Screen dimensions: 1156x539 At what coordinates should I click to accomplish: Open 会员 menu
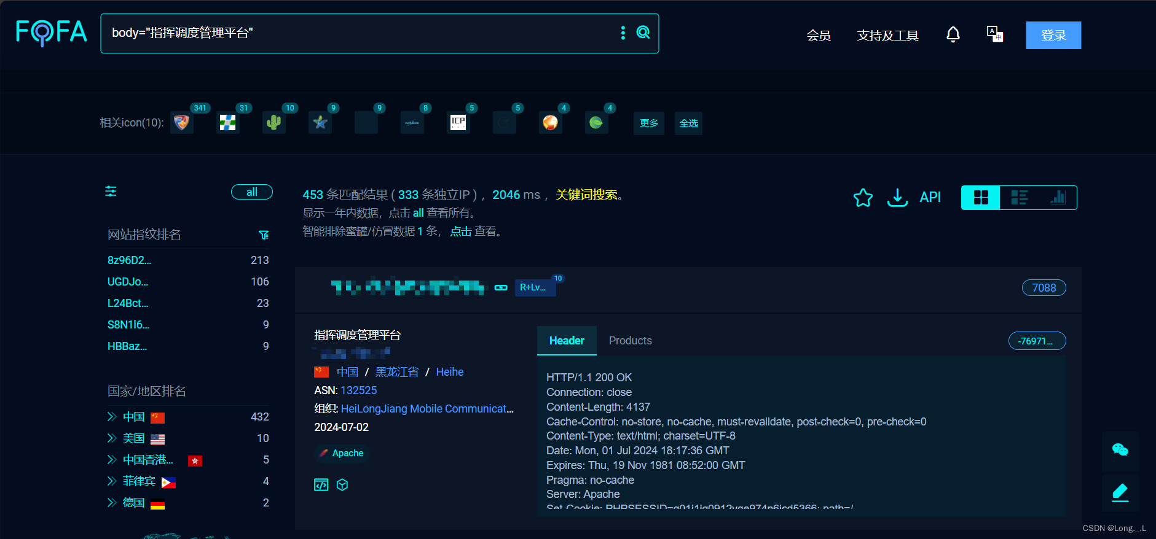819,36
